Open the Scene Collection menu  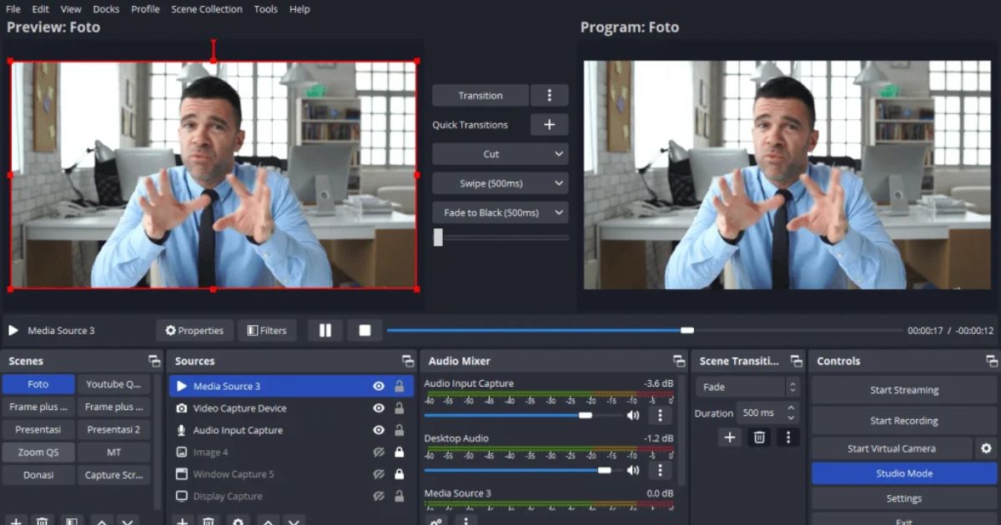click(x=207, y=9)
